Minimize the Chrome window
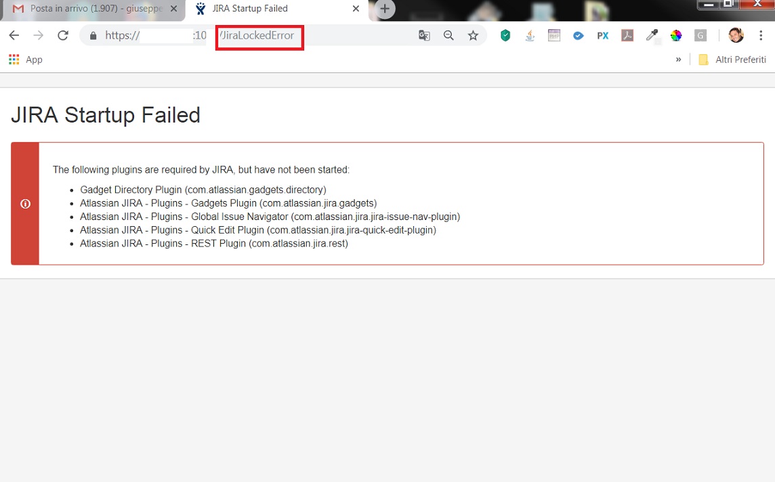 [x=709, y=5]
